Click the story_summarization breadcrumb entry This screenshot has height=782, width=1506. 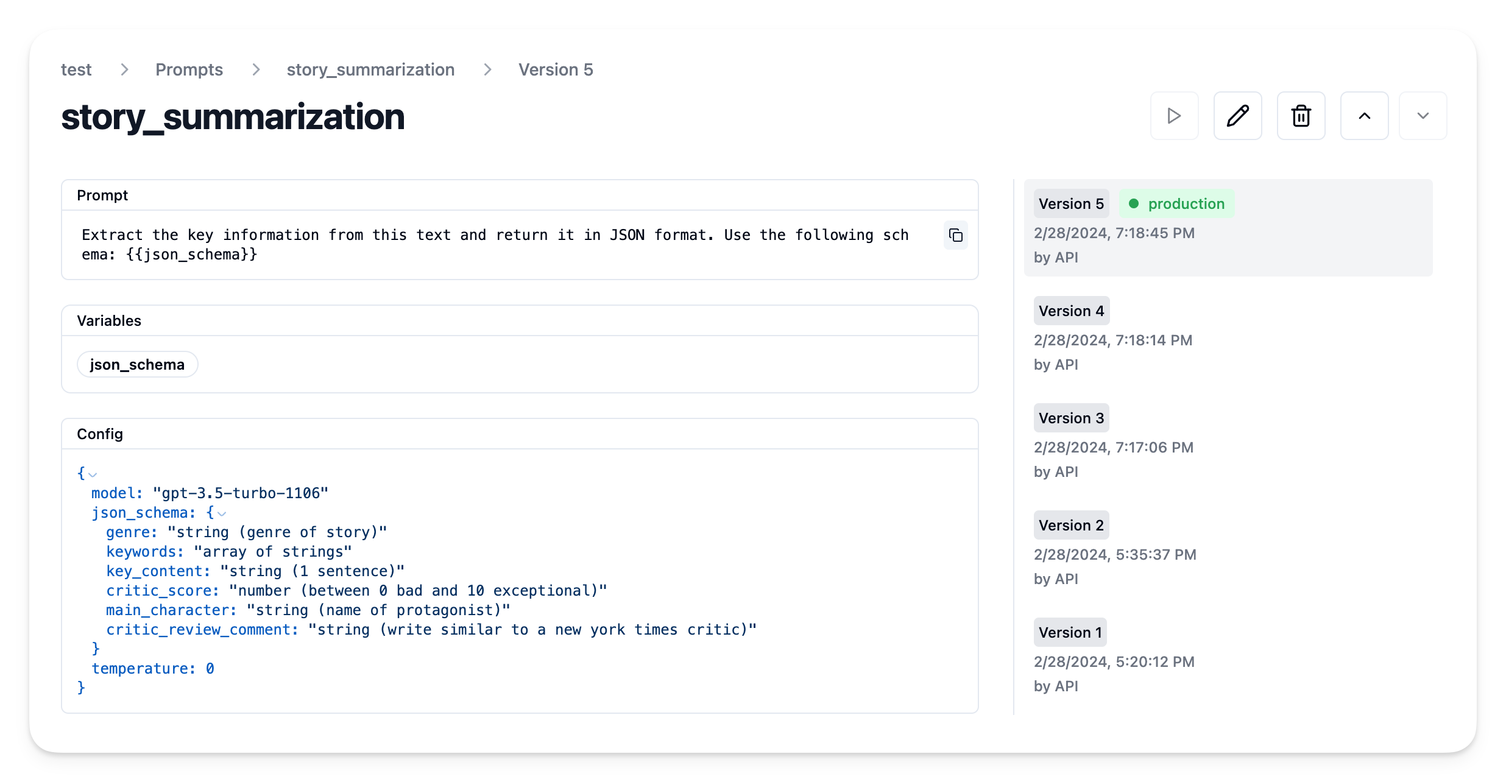pyautogui.click(x=370, y=69)
